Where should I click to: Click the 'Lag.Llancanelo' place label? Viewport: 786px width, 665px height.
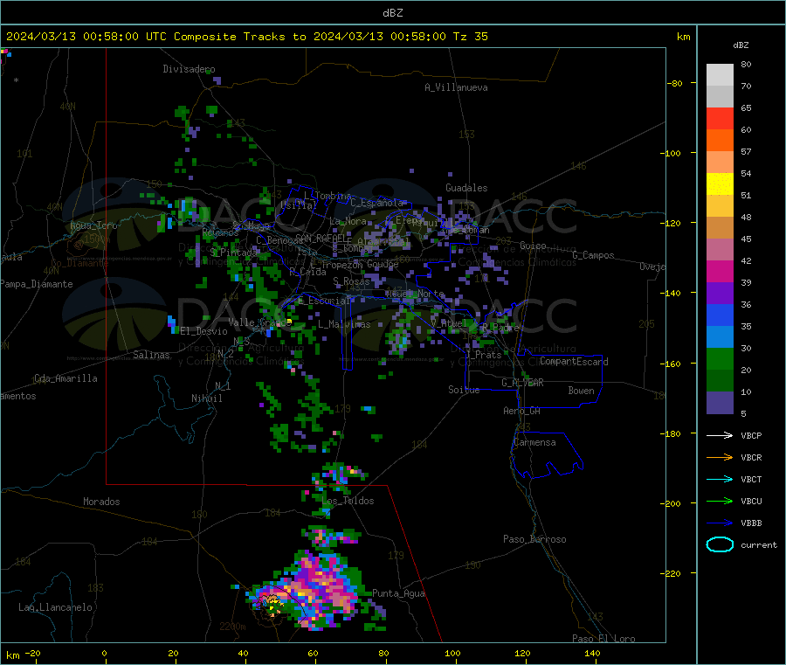tap(55, 607)
